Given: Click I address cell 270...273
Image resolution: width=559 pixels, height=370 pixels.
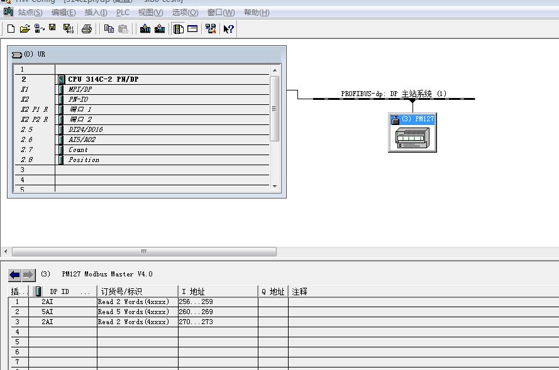Looking at the screenshot, I should [x=218, y=322].
